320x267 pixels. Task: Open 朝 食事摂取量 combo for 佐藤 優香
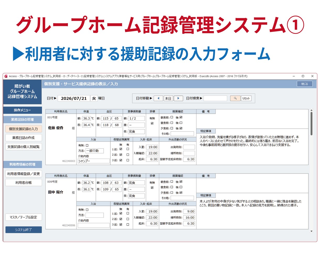pos(136,118)
